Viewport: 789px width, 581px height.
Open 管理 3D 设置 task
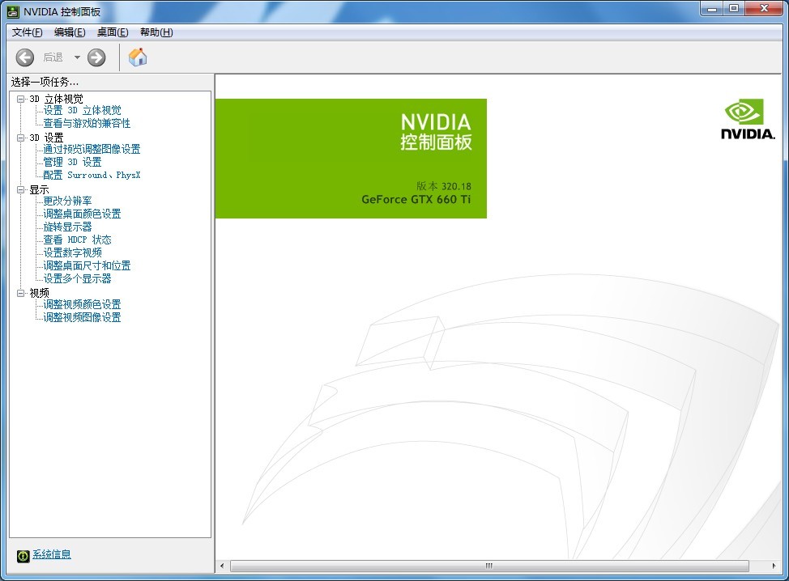click(x=72, y=162)
